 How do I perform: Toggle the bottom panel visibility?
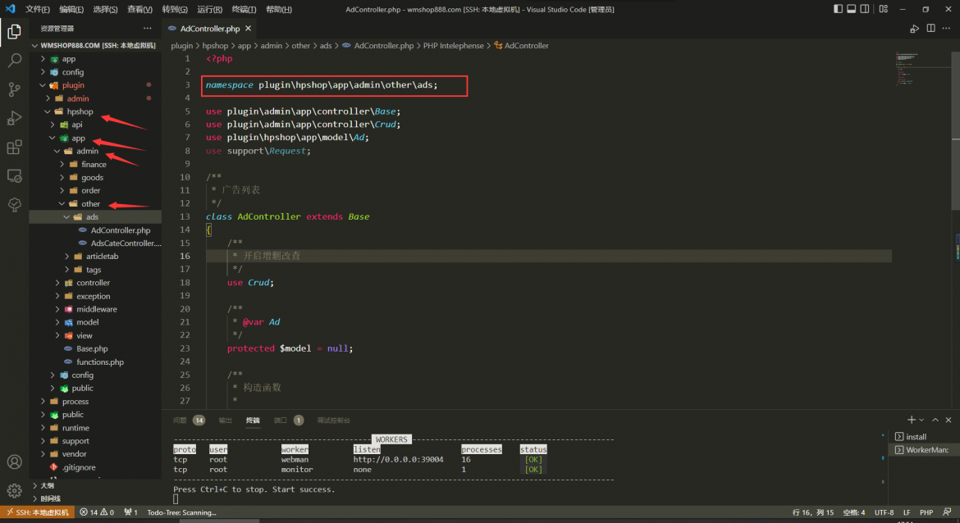(x=852, y=9)
